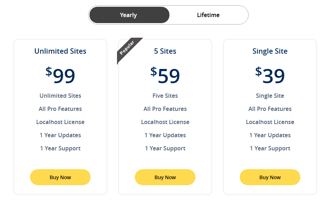The image size is (331, 209).
Task: Select the 5 Sites plan heading
Action: click(165, 51)
